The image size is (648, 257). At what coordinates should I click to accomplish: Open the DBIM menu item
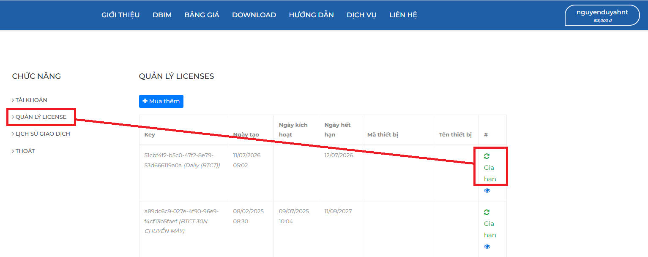(162, 15)
